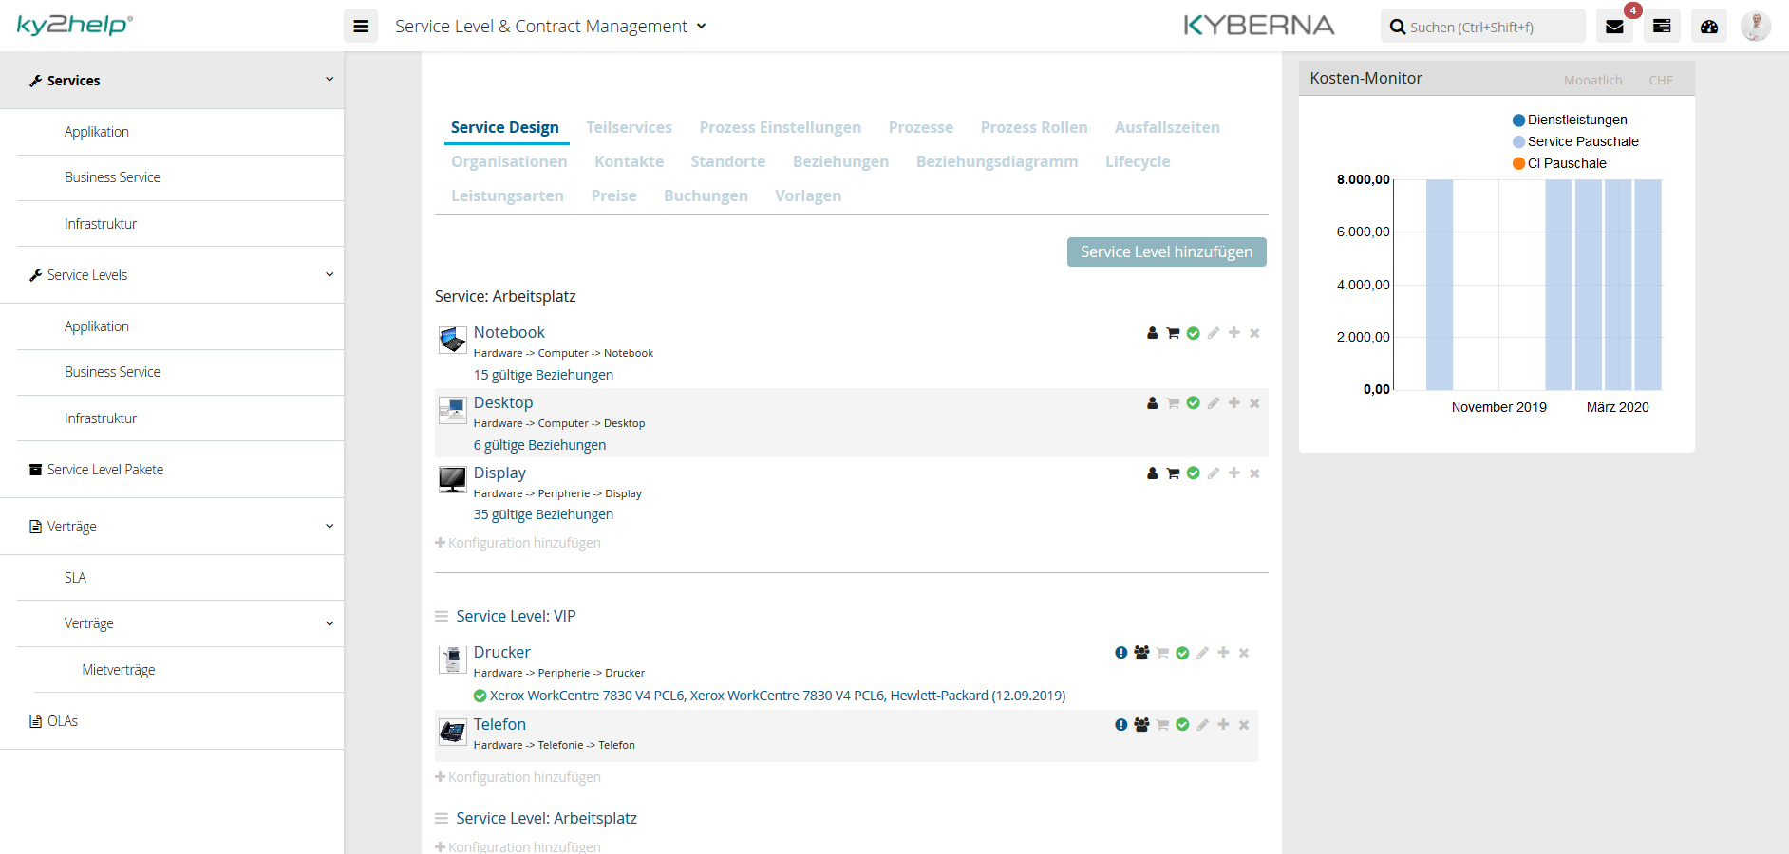Toggle the green active status of Notebook

(x=1194, y=333)
